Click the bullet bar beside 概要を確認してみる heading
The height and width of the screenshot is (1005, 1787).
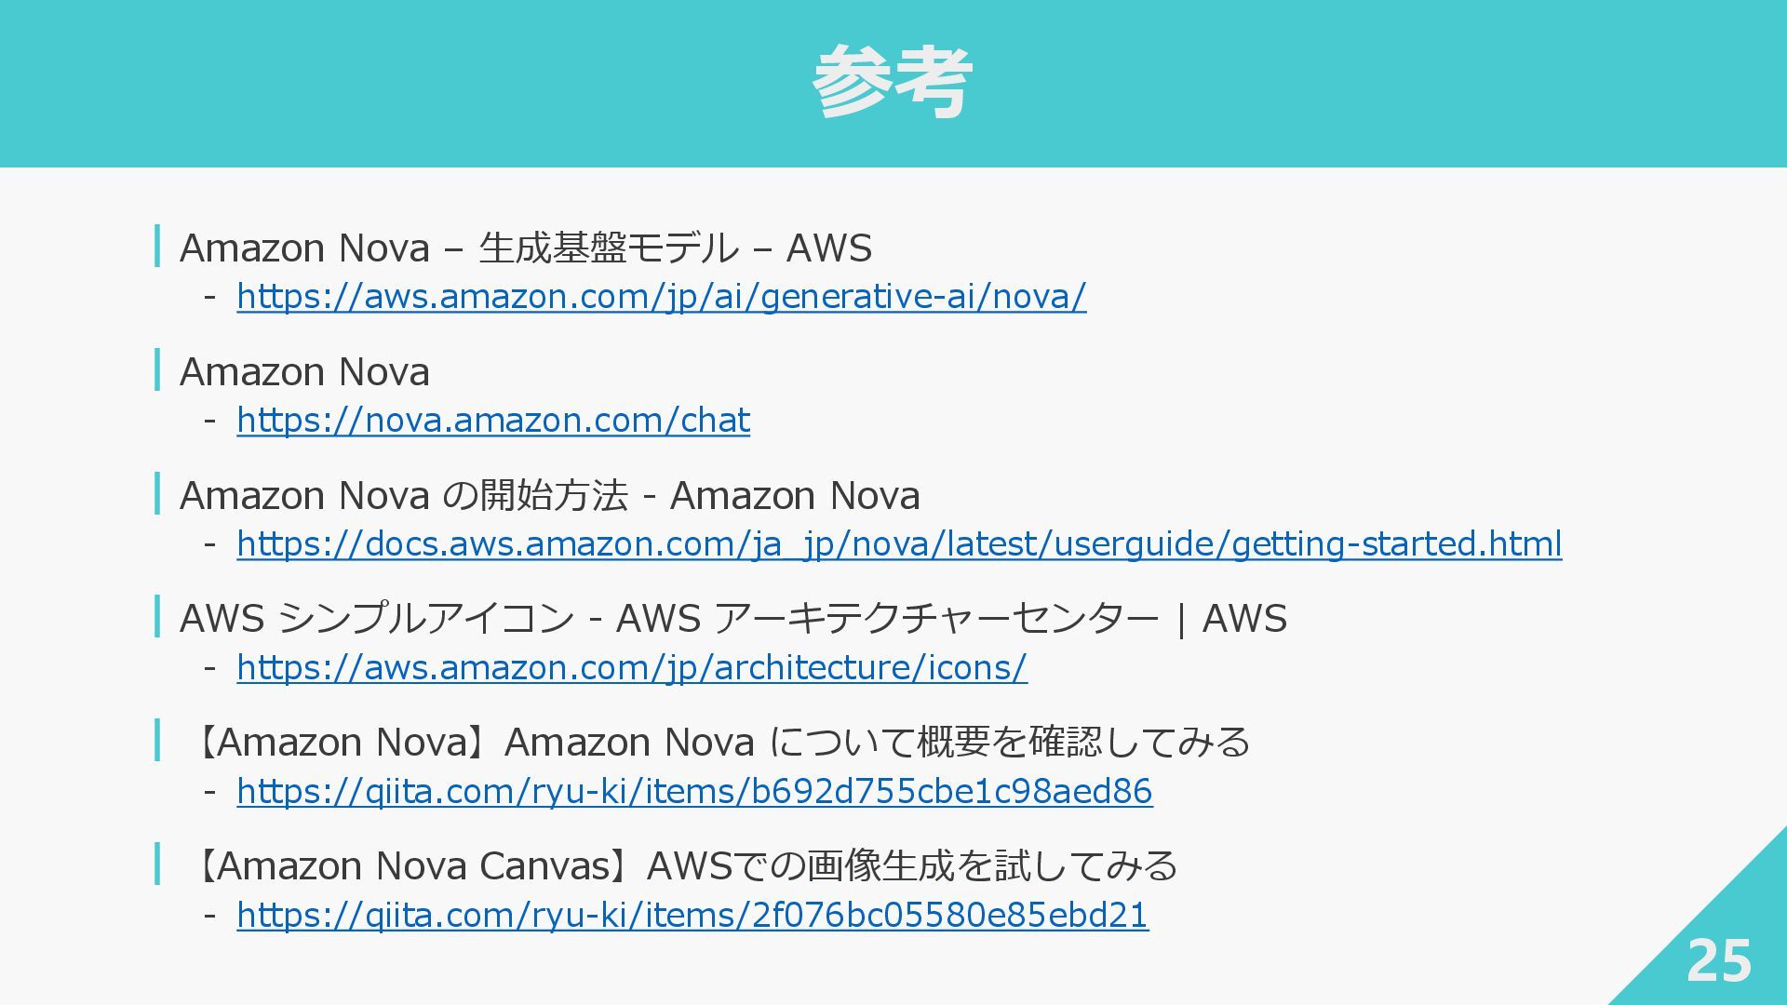point(157,741)
